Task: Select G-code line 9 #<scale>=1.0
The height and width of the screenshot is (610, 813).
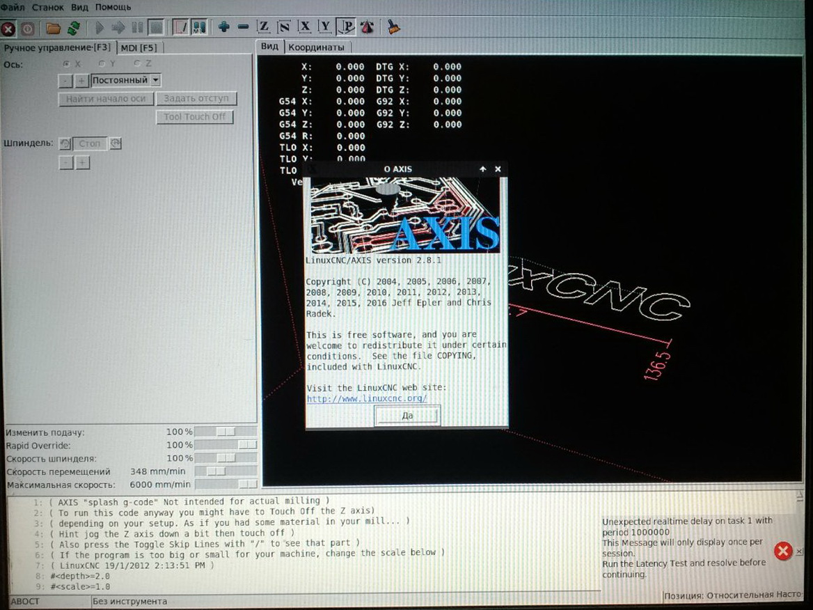Action: pos(80,586)
